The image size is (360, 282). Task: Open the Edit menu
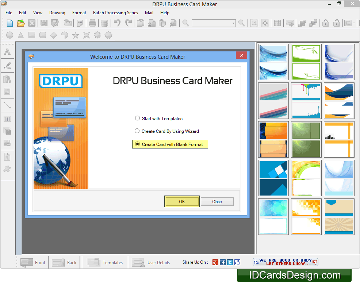pos(23,13)
